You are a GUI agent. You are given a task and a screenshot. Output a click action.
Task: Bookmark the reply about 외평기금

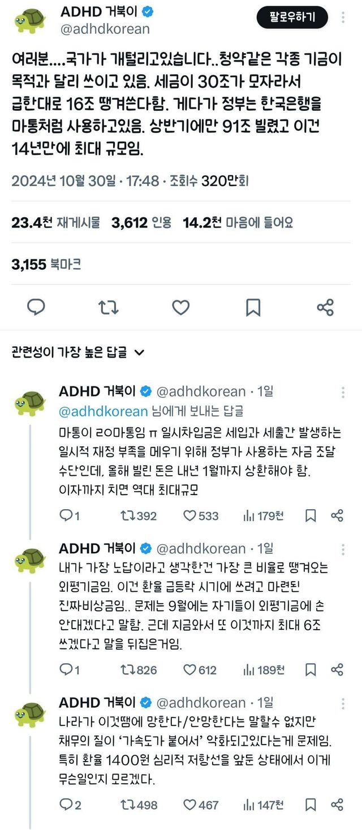click(x=311, y=670)
